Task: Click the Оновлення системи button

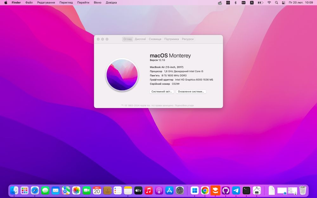Action: [191, 92]
